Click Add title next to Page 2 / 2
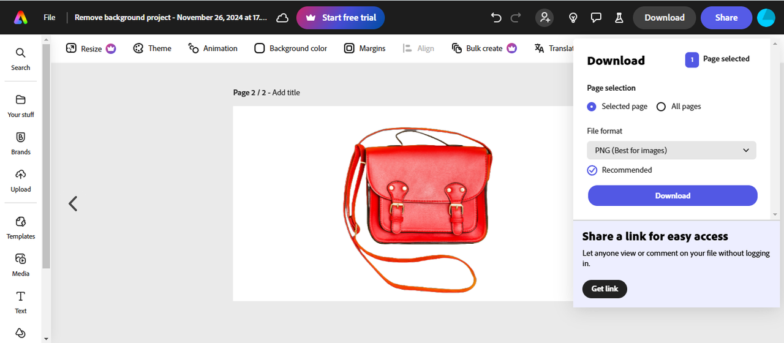 coord(286,92)
